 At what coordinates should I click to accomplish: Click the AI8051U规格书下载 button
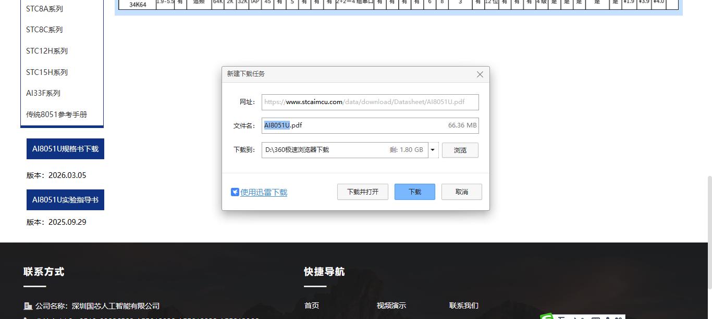[x=65, y=149]
